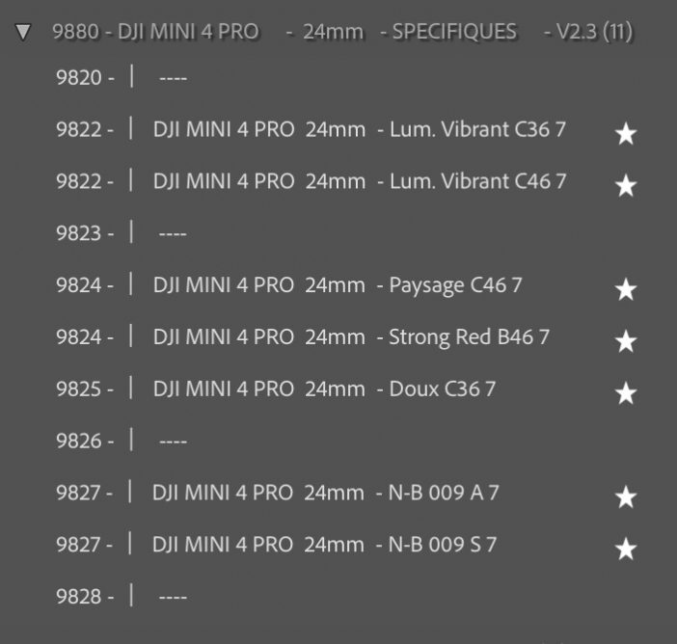Click the star beside Paysage C46 7 preset

point(626,288)
